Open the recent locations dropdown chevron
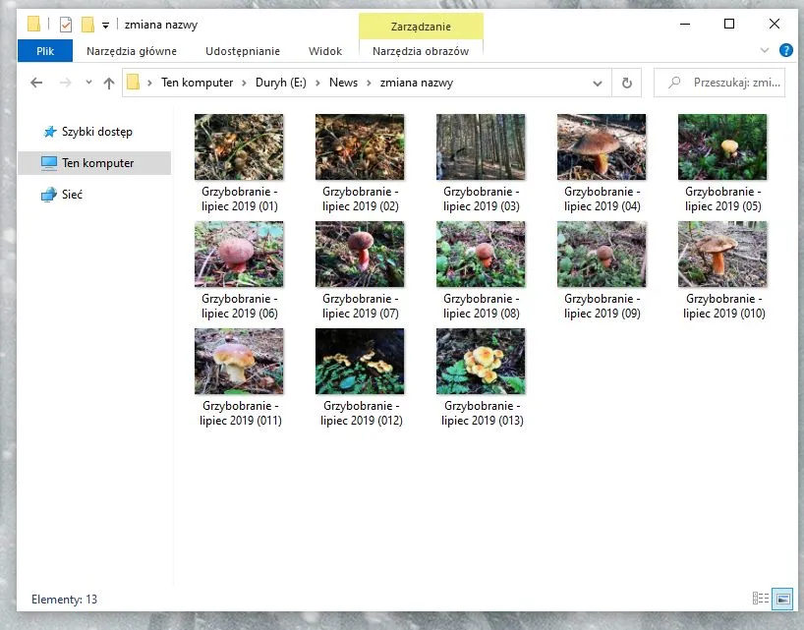This screenshot has height=630, width=804. 88,83
